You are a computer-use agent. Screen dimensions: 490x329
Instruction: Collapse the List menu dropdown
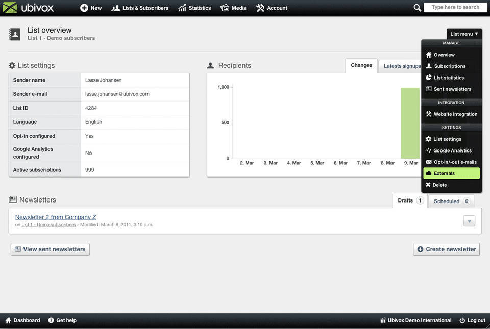[x=464, y=34]
